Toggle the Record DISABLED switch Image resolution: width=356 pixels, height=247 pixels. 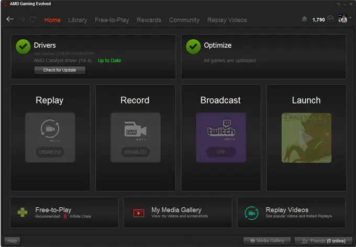(x=135, y=152)
